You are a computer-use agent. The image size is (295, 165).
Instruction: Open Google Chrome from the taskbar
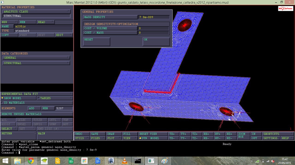(x=31, y=161)
